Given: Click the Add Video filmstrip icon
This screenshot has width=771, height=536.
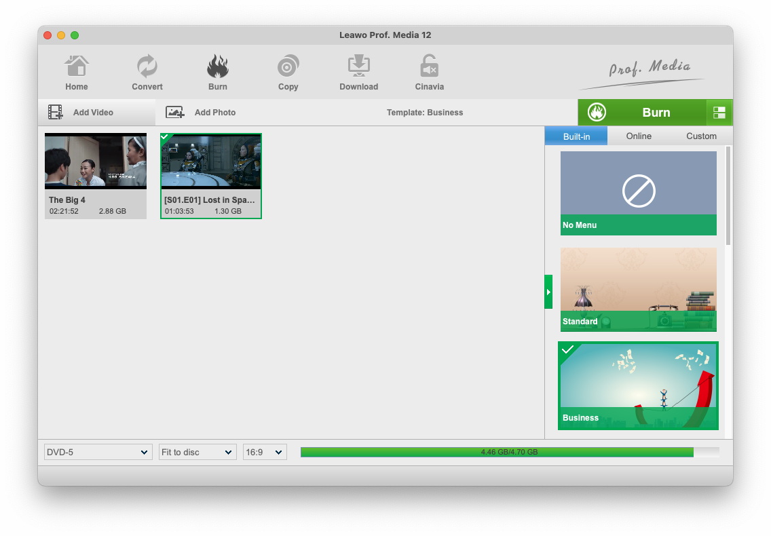Looking at the screenshot, I should click(x=56, y=113).
